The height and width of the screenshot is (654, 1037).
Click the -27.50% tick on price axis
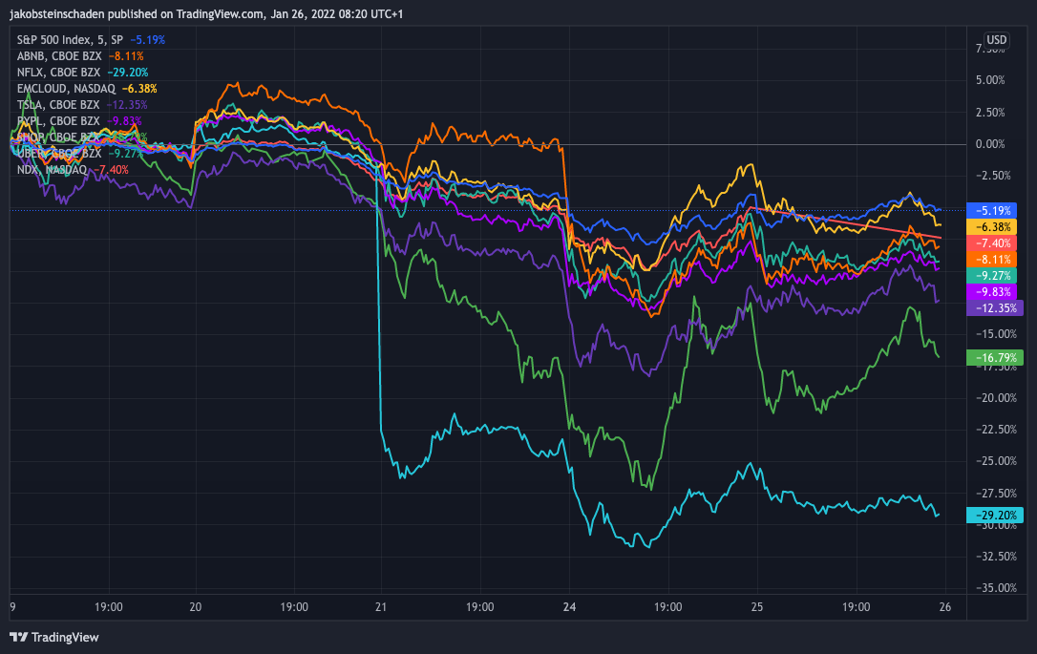point(996,494)
